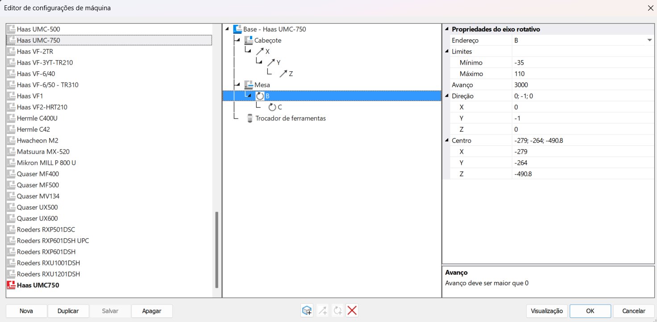Click the Nova button
657x322 pixels.
coord(26,311)
